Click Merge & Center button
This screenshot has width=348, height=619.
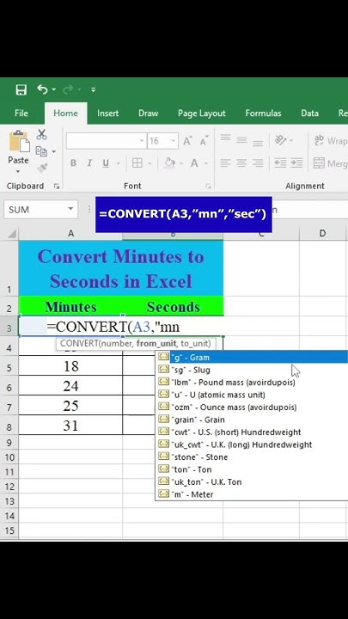point(331,163)
